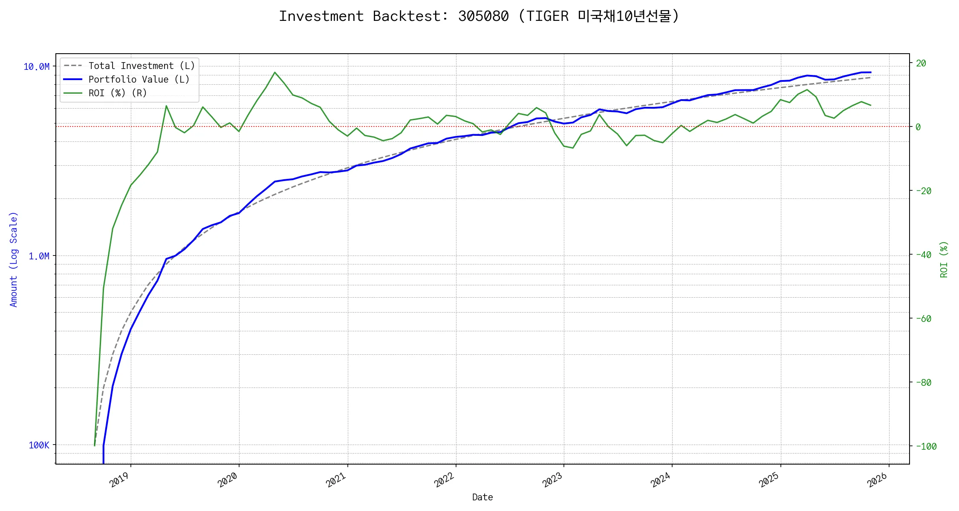The image size is (959, 511).
Task: Click the 2020 x-axis tick label
Action: (x=228, y=480)
